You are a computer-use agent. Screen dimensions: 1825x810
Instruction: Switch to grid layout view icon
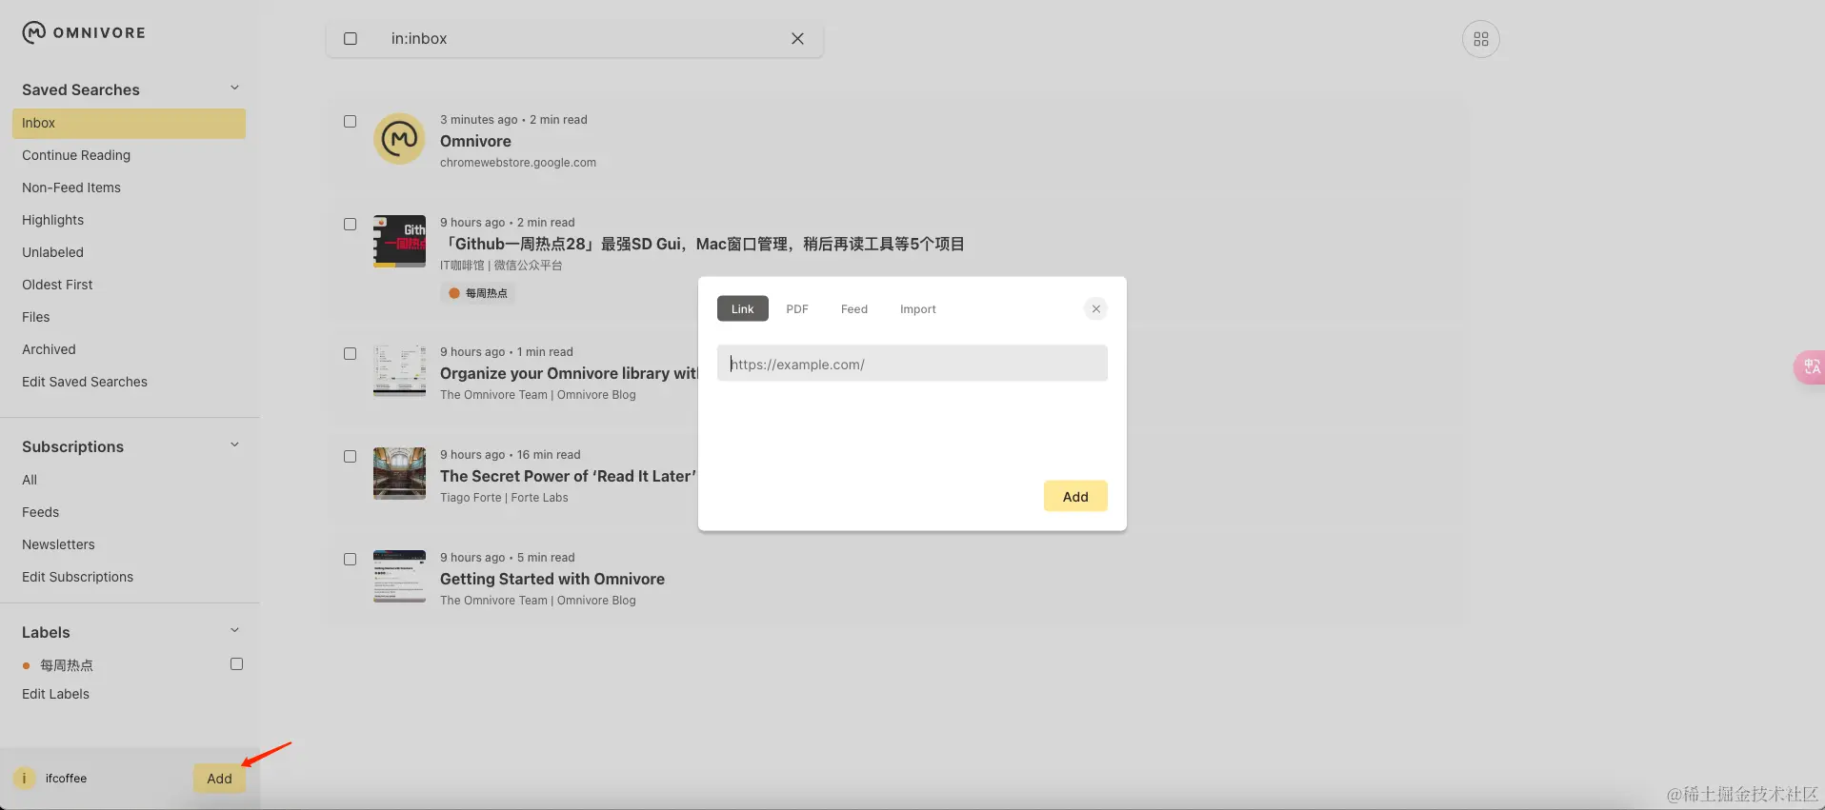click(1480, 39)
